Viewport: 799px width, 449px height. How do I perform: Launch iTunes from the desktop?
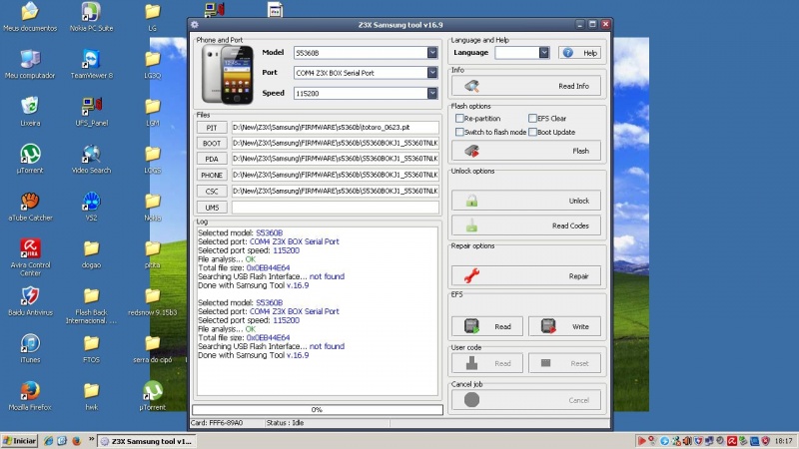click(x=30, y=347)
